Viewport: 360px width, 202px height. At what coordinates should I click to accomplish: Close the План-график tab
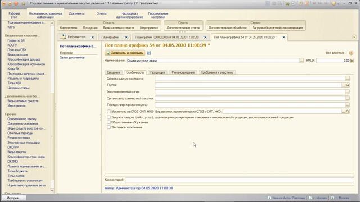click(126, 37)
